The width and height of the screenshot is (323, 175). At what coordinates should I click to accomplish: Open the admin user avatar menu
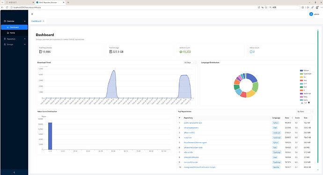click(x=311, y=14)
